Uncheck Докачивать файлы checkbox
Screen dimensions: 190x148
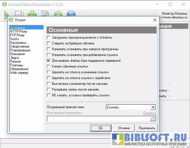48,61
